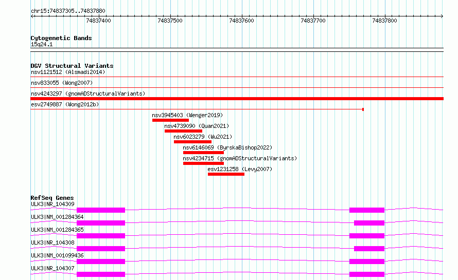This screenshot has width=458, height=280.
Task: Click the right arrow end of the ruler
Action: [x=442, y=16]
